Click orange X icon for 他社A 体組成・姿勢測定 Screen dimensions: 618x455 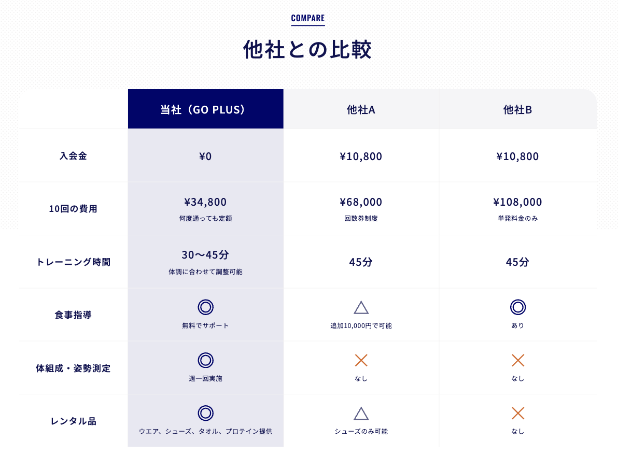pos(361,360)
